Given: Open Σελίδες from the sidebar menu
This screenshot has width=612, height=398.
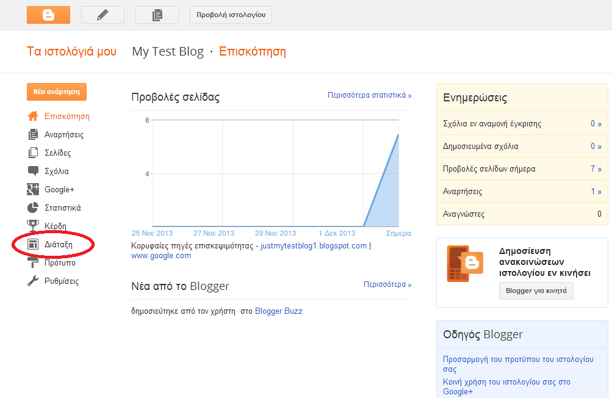Looking at the screenshot, I should coord(57,153).
